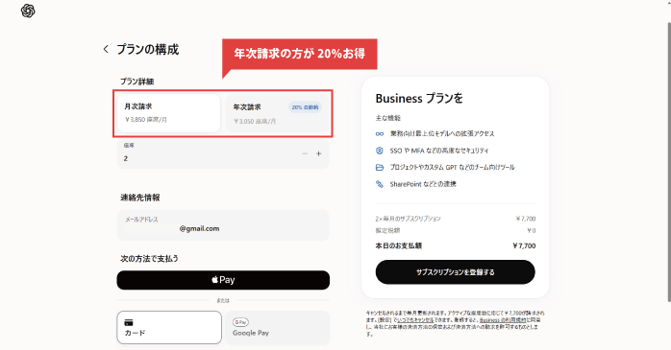Click the 推定税額 line

click(x=456, y=230)
